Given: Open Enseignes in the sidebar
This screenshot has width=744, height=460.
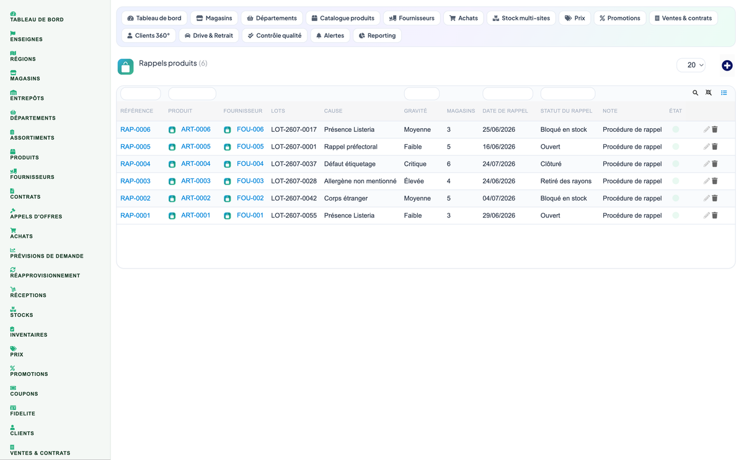Looking at the screenshot, I should coord(27,37).
